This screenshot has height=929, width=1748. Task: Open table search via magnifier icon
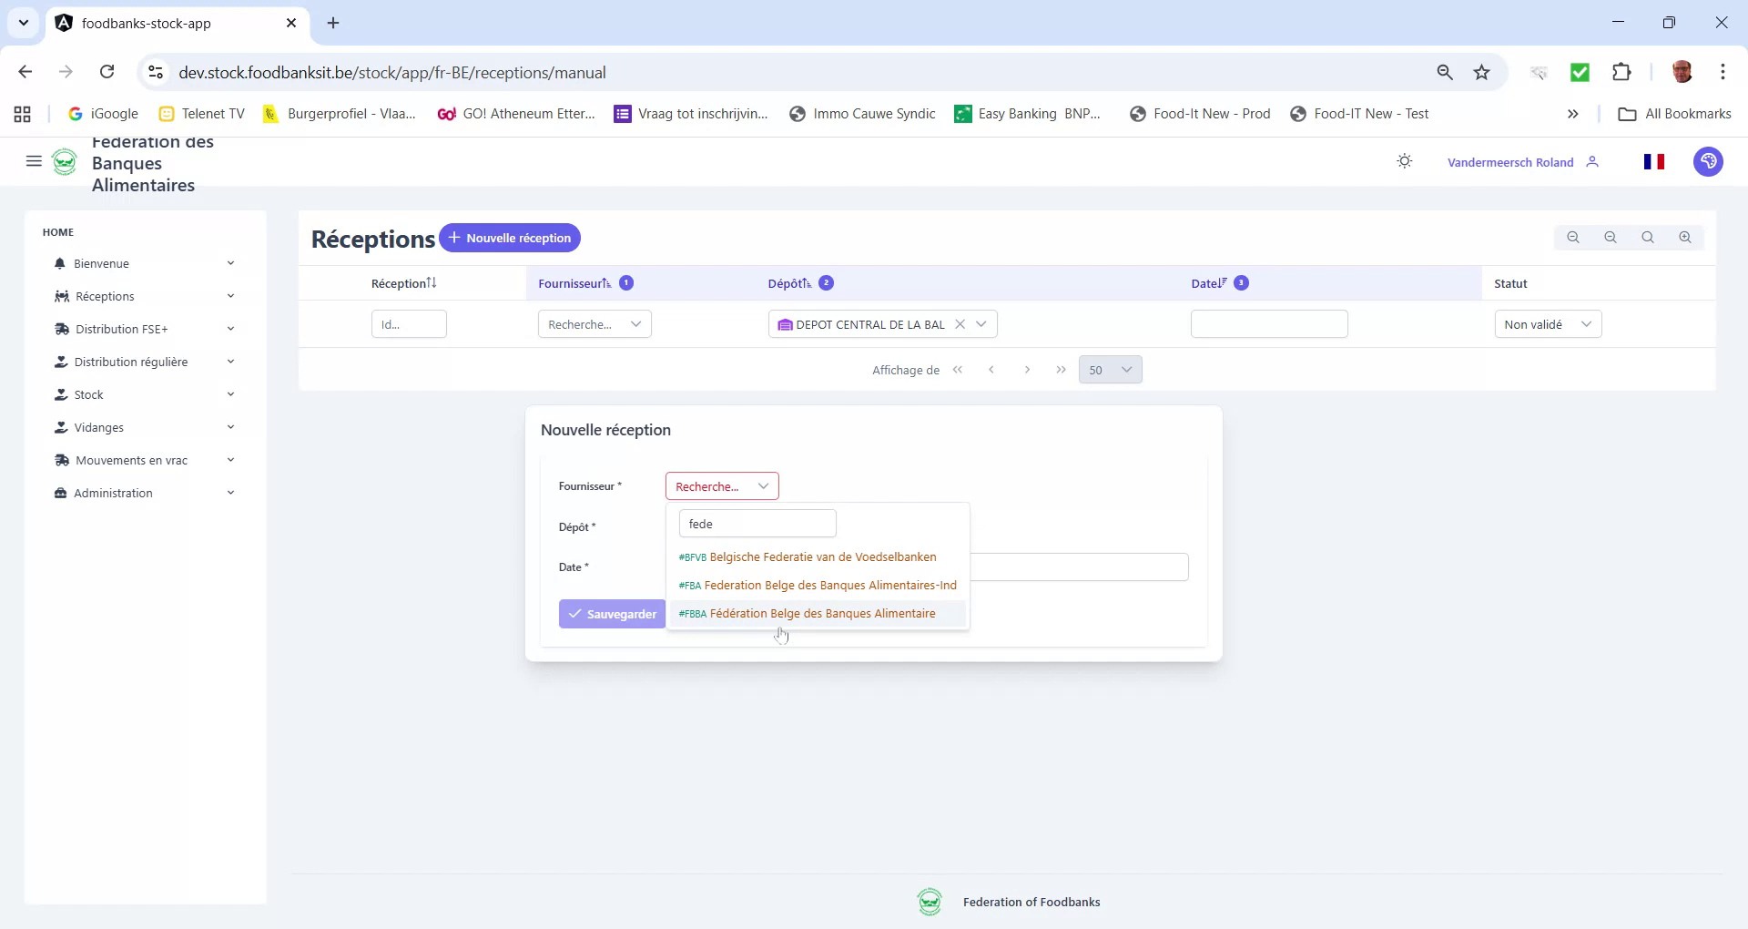pyautogui.click(x=1648, y=237)
